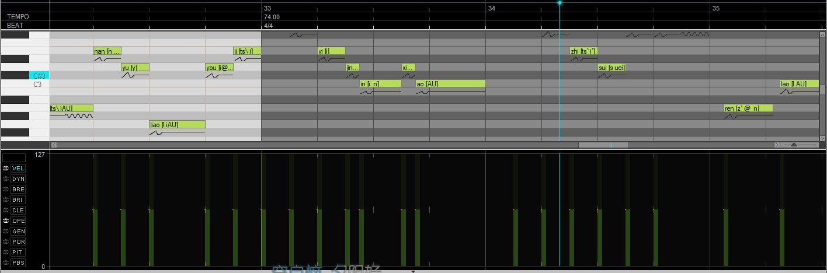Toggle the eye icon beside DYN
827x273 pixels.
point(6,178)
